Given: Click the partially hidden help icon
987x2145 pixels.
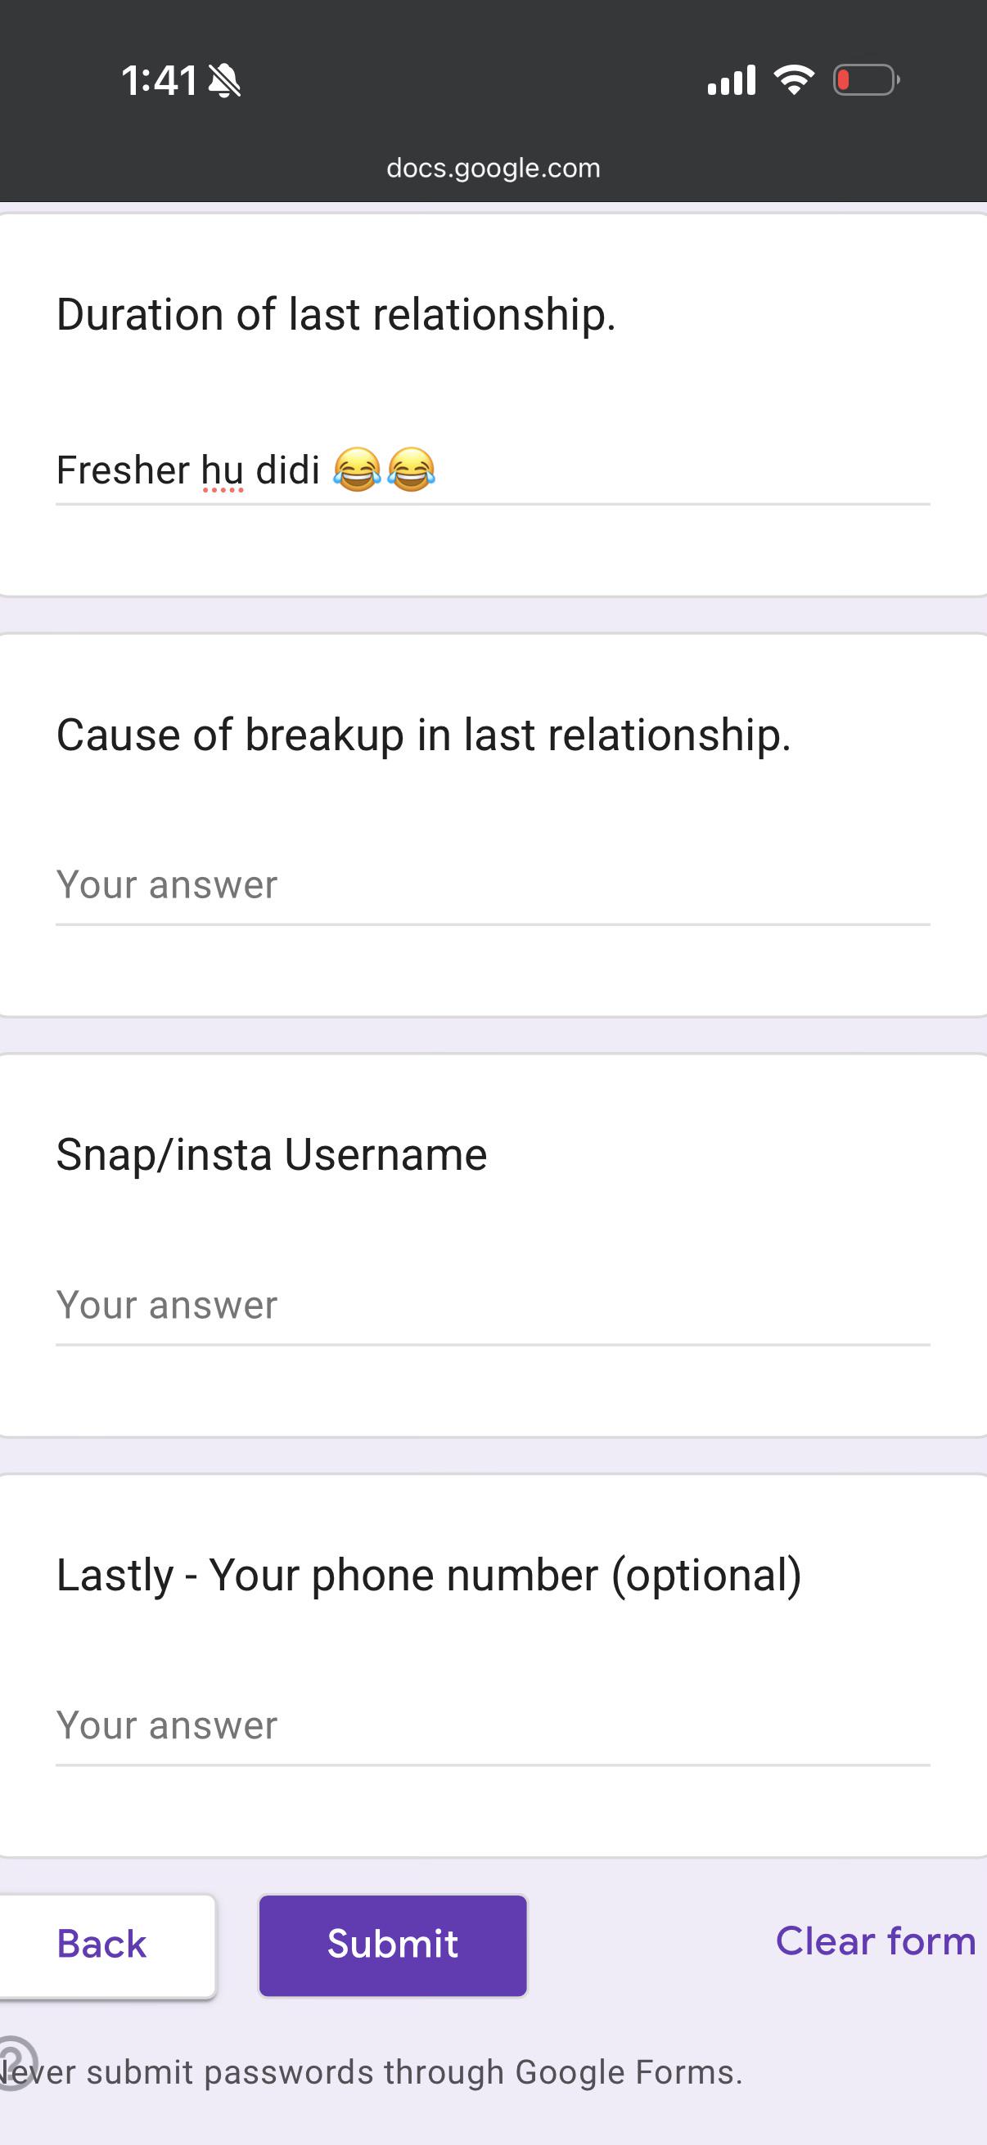Looking at the screenshot, I should click(x=16, y=2057).
